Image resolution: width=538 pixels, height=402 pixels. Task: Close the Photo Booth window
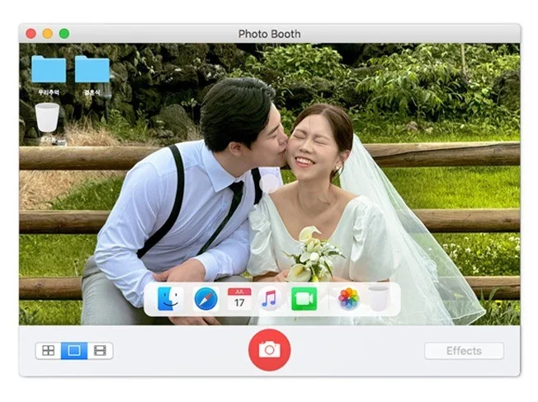tap(31, 34)
